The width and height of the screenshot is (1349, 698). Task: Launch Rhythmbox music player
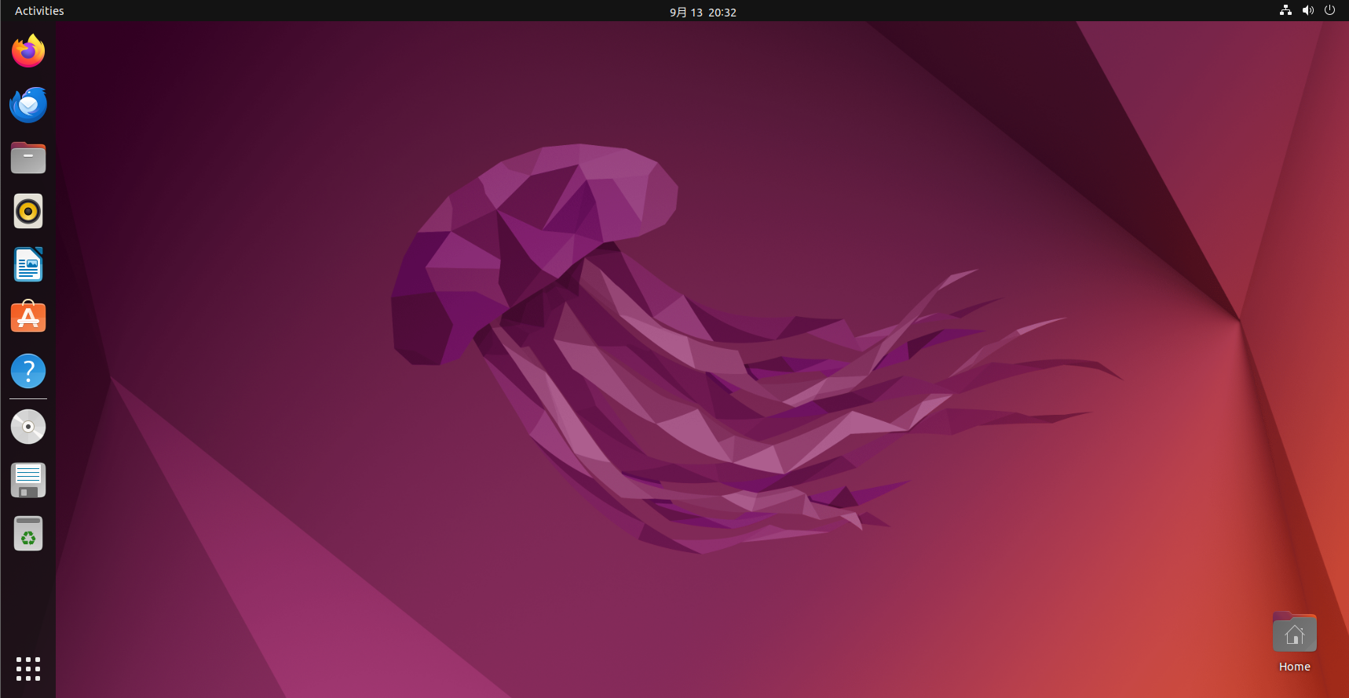28,211
